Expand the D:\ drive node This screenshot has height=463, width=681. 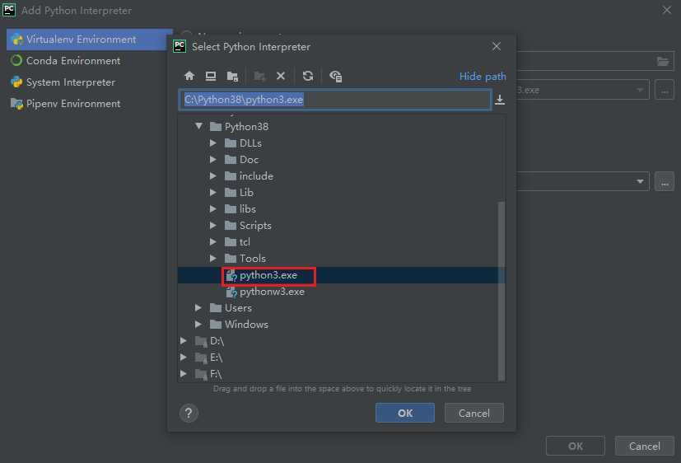184,341
